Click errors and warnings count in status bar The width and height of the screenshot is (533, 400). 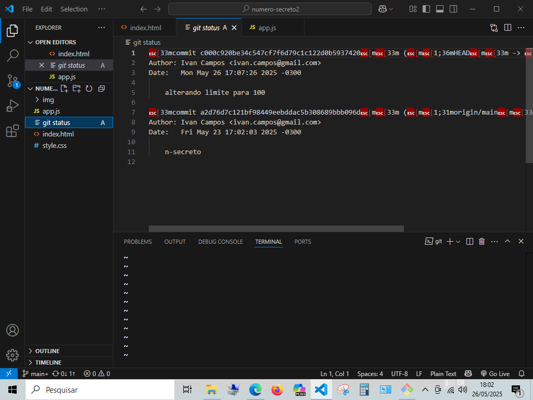tap(97, 374)
